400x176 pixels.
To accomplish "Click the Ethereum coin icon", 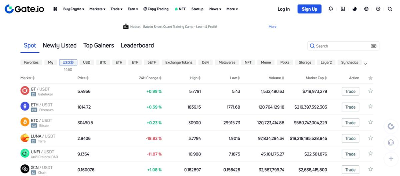I will coord(25,106).
